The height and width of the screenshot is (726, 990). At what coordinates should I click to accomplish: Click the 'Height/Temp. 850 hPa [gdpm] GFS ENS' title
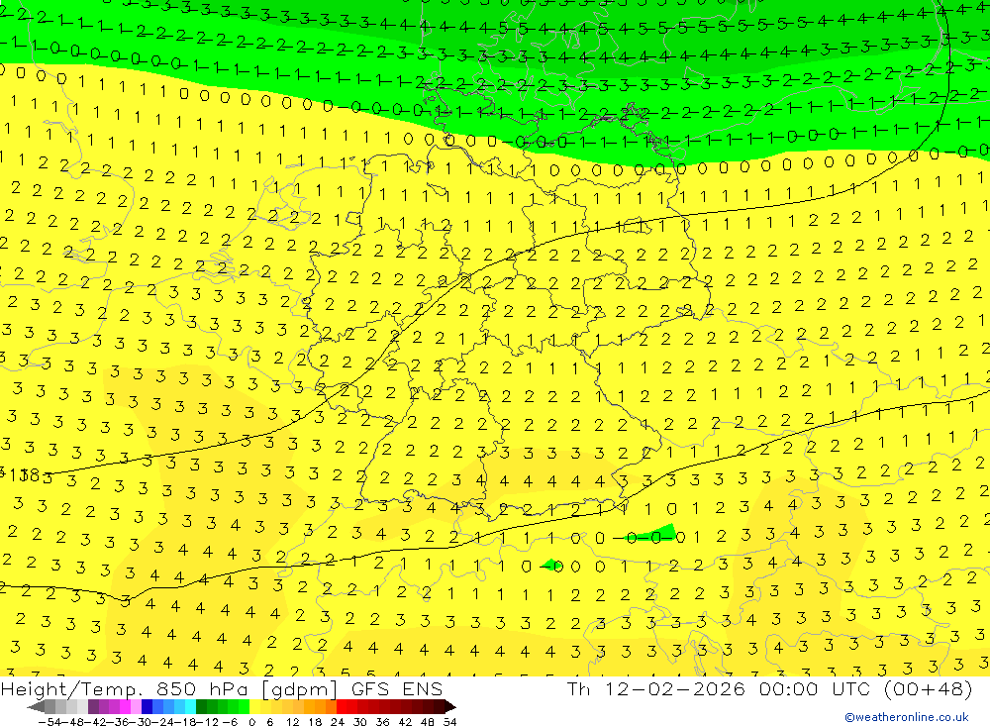point(222,688)
